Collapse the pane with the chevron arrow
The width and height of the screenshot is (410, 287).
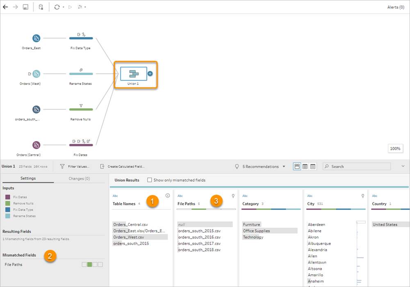pyautogui.click(x=403, y=166)
